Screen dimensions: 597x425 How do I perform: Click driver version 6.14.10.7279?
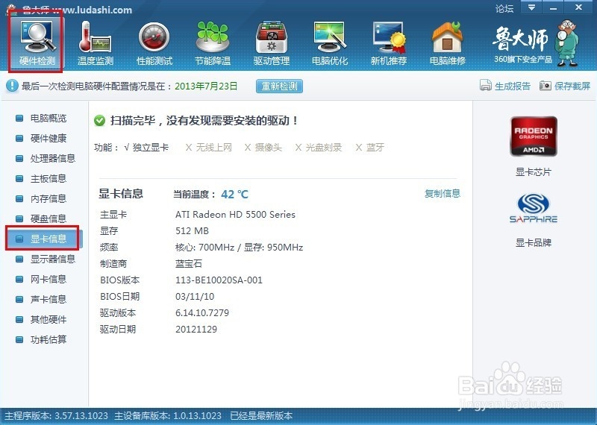(x=202, y=312)
